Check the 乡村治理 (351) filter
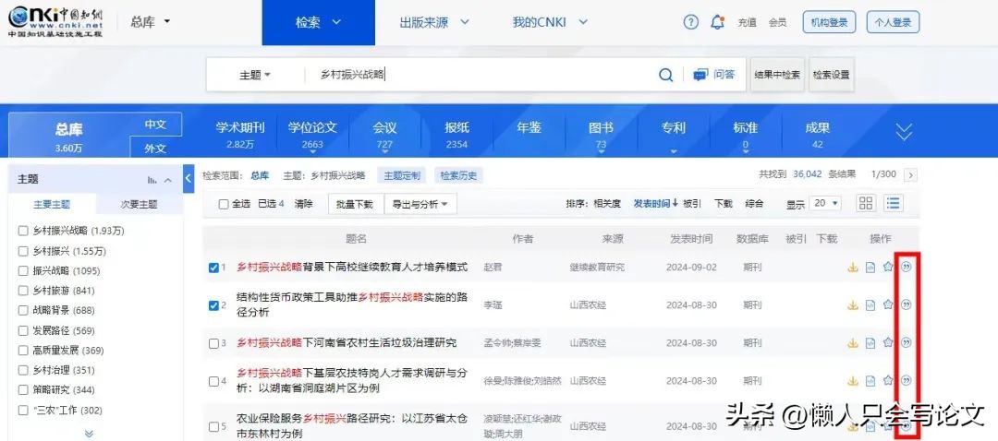This screenshot has height=441, width=998. tap(23, 370)
